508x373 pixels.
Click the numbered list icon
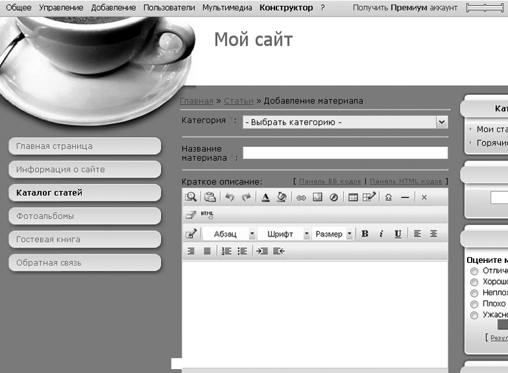click(226, 250)
